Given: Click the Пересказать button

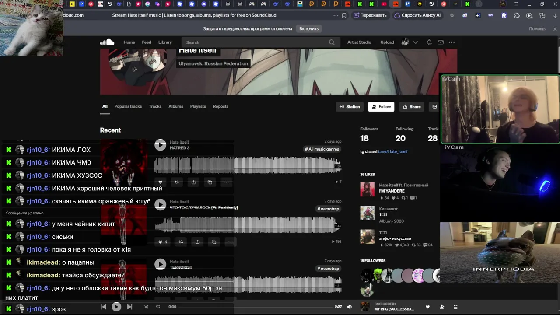Looking at the screenshot, I should [x=370, y=15].
